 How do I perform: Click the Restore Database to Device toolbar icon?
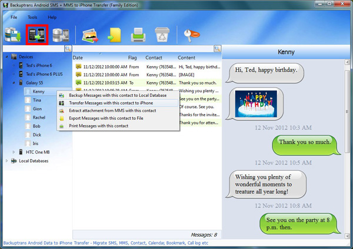tap(61, 35)
